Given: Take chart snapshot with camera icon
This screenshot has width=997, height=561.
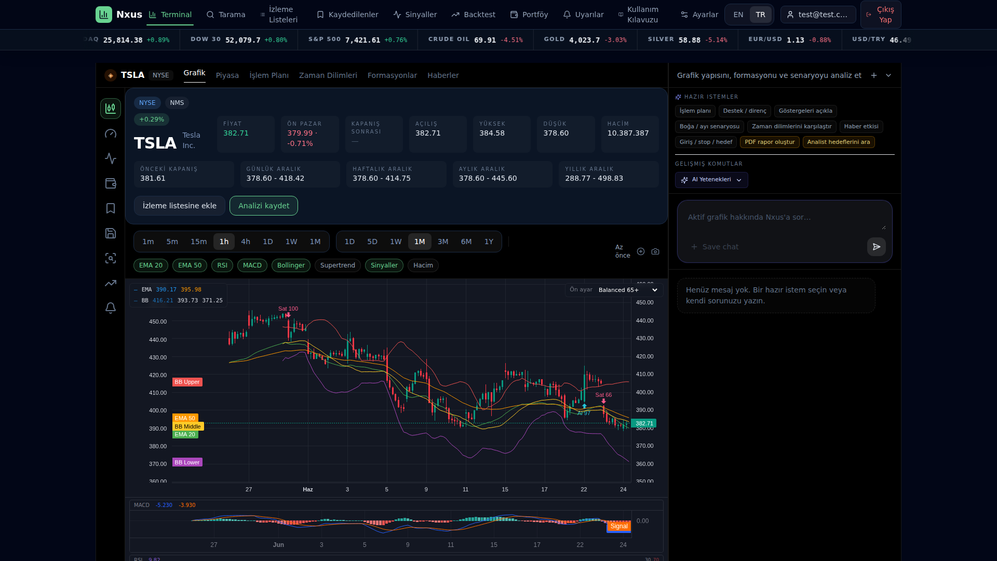Looking at the screenshot, I should tap(655, 251).
